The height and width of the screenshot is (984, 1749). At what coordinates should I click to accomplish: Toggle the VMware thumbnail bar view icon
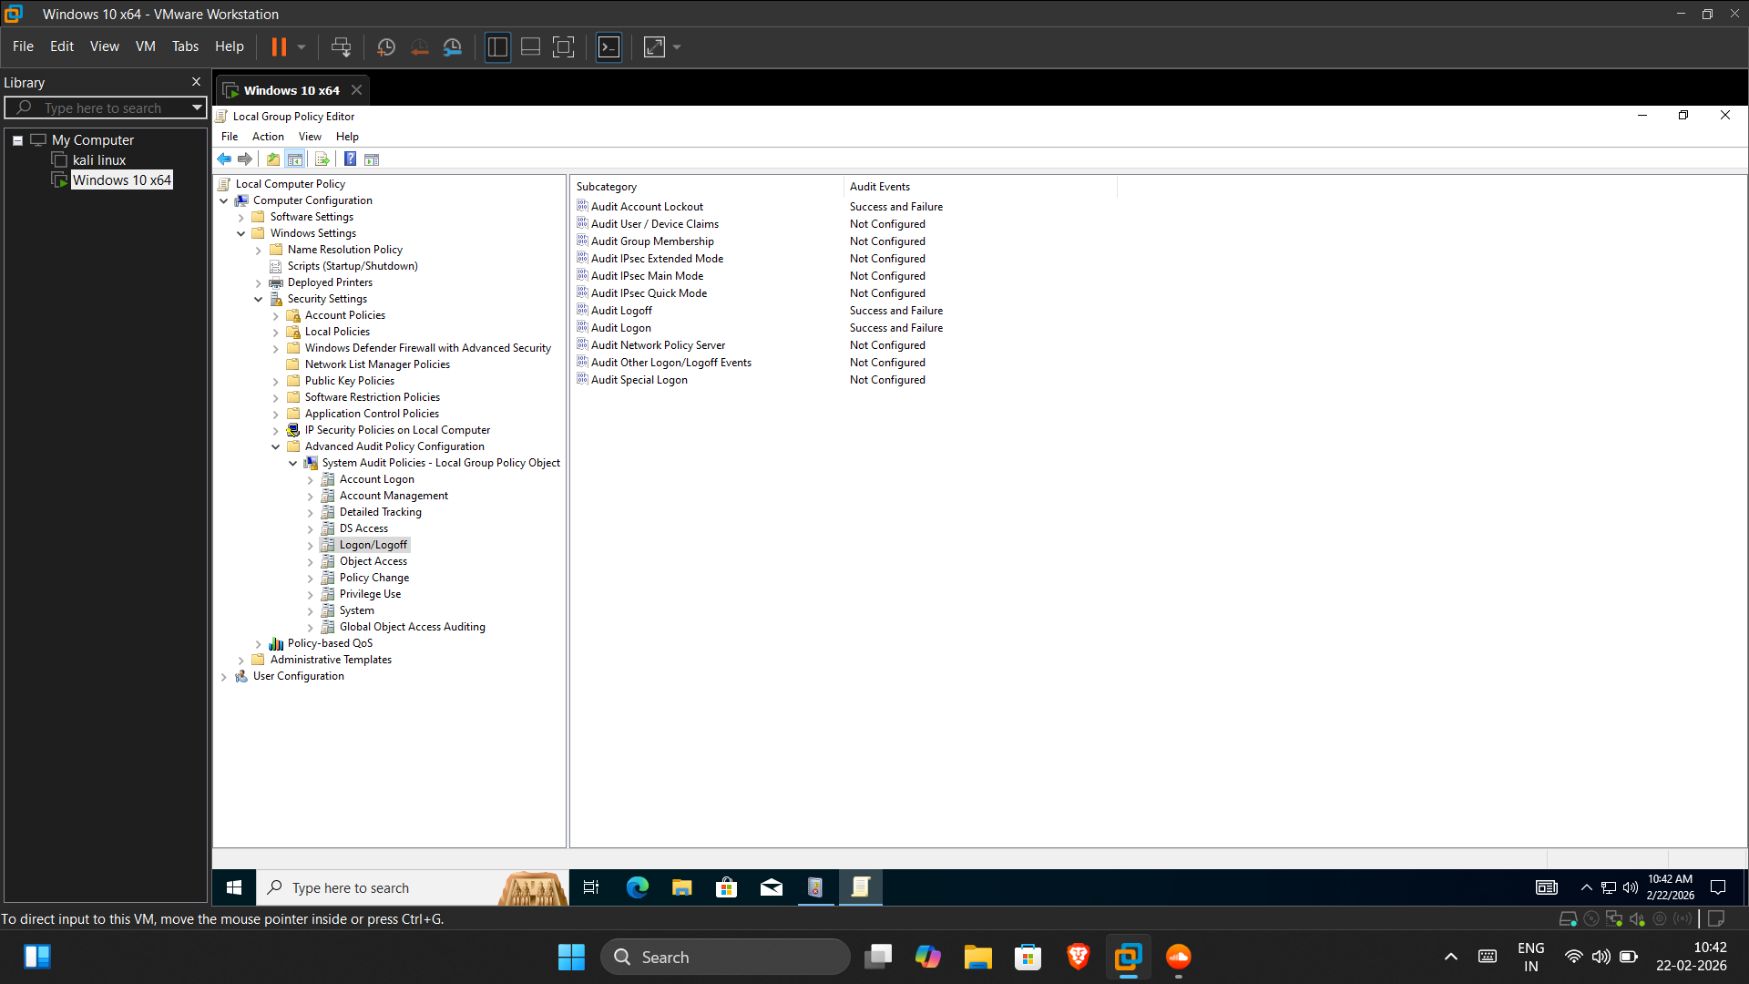[x=530, y=46]
